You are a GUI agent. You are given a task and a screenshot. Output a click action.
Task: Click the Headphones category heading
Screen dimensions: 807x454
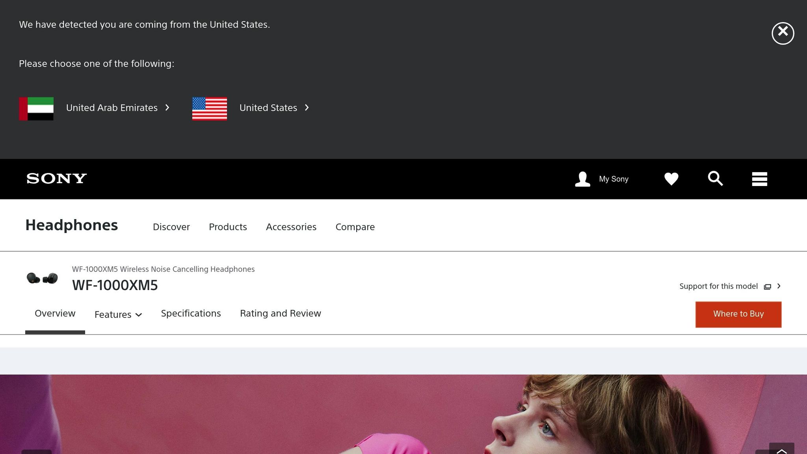click(71, 225)
